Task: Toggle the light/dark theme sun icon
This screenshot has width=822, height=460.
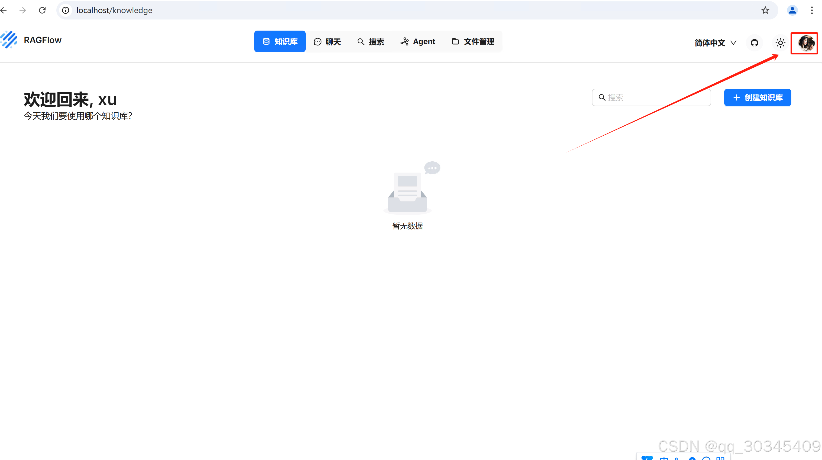Action: [781, 43]
